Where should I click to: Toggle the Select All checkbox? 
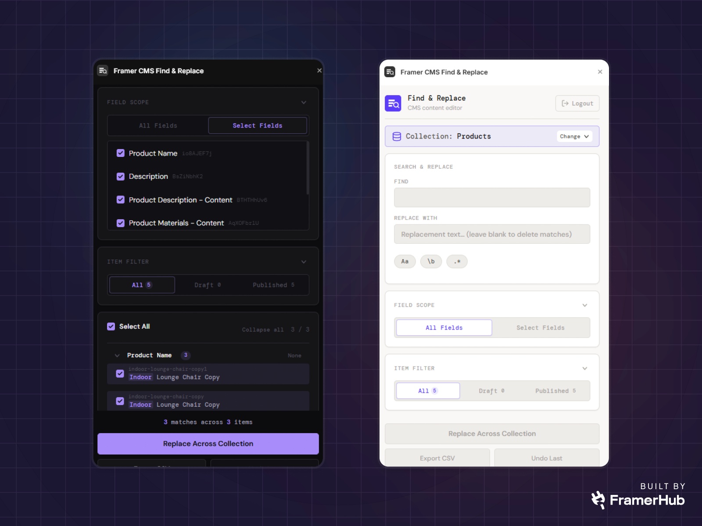(x=110, y=326)
